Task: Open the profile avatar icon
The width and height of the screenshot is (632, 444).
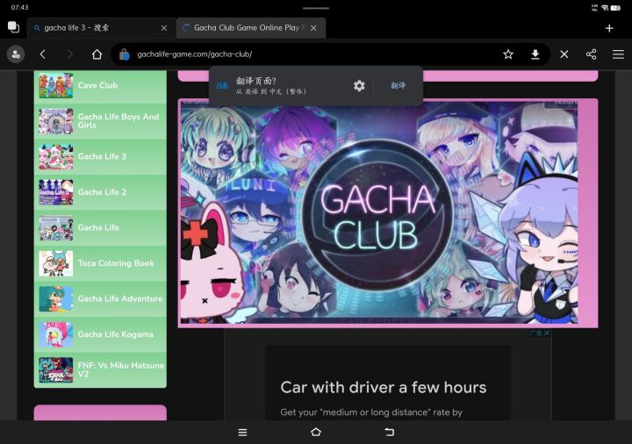Action: pos(16,54)
